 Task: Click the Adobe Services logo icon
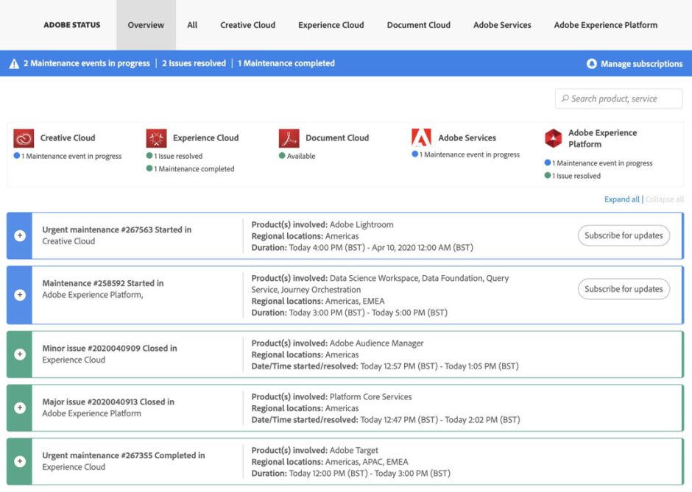[421, 138]
